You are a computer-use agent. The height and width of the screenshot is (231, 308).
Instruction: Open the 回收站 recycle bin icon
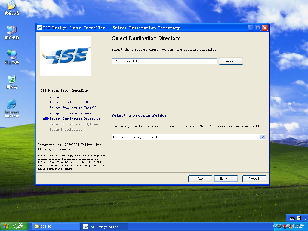click(11, 82)
